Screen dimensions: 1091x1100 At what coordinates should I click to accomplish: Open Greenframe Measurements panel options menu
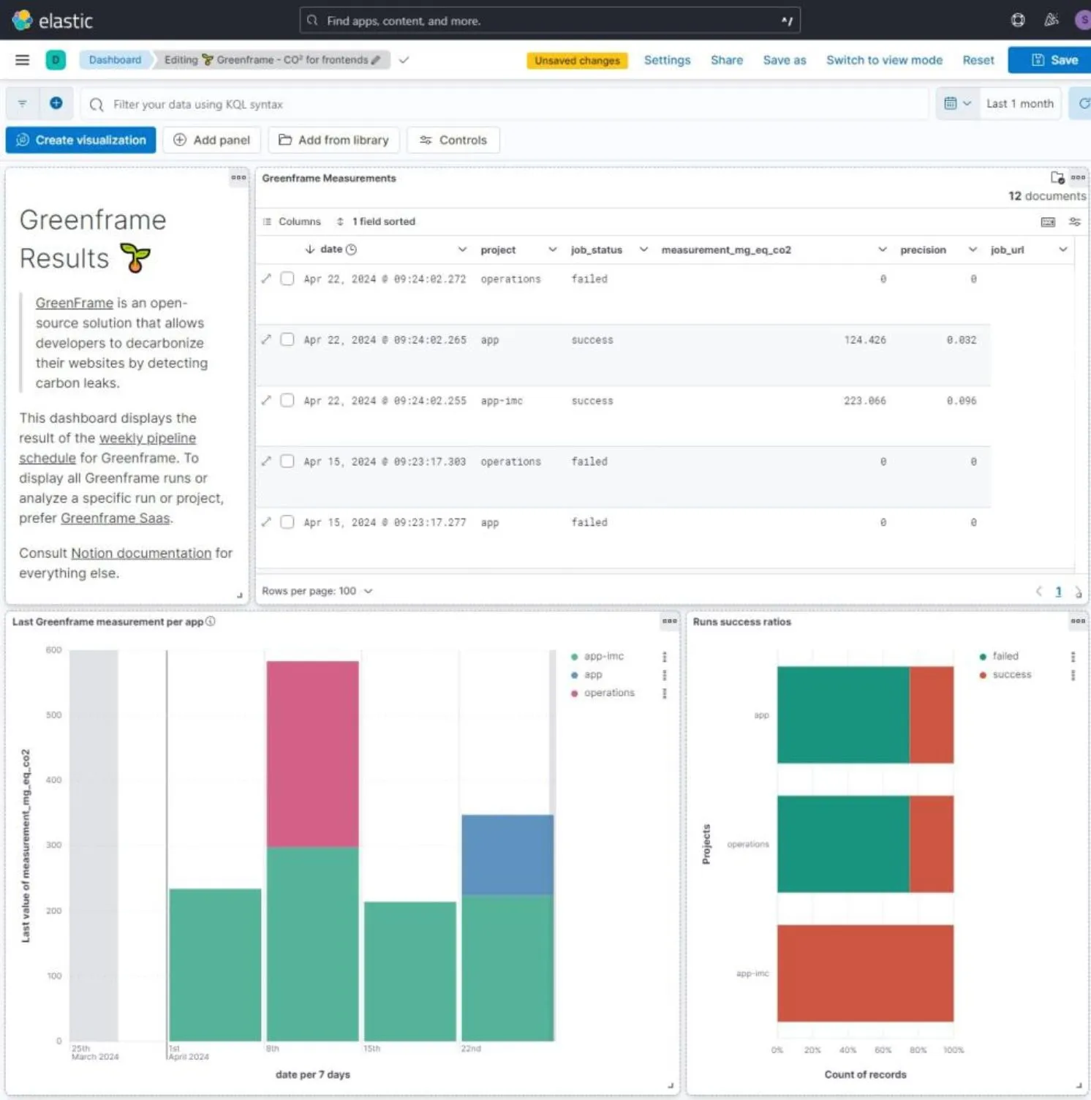(x=1078, y=178)
